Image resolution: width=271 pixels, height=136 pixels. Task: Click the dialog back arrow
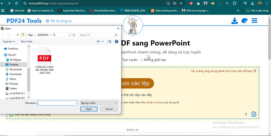pyautogui.click(x=3, y=35)
